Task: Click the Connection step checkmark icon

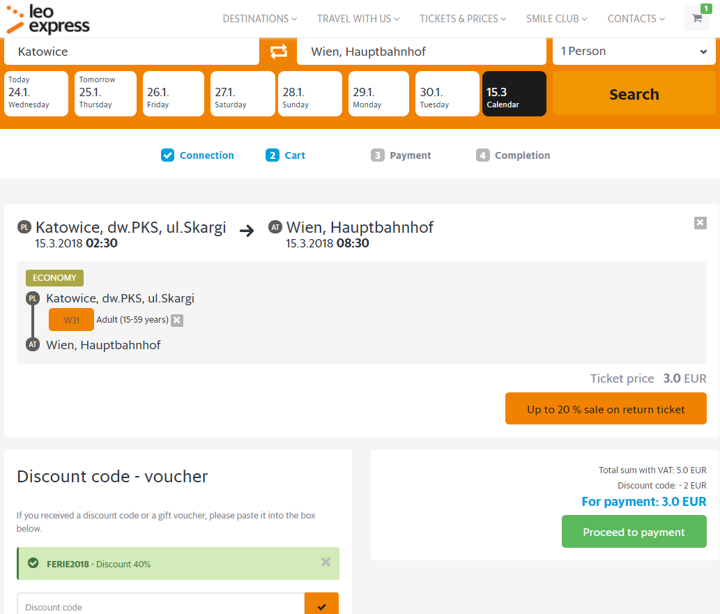Action: pos(167,155)
